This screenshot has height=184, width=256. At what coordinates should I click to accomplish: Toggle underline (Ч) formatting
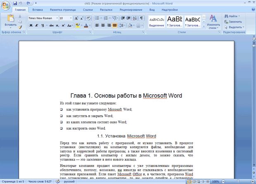(43, 26)
